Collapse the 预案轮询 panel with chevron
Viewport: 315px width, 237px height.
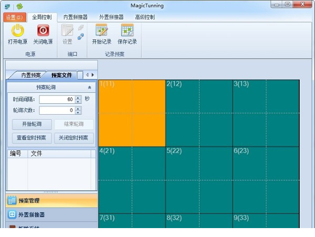(x=89, y=88)
